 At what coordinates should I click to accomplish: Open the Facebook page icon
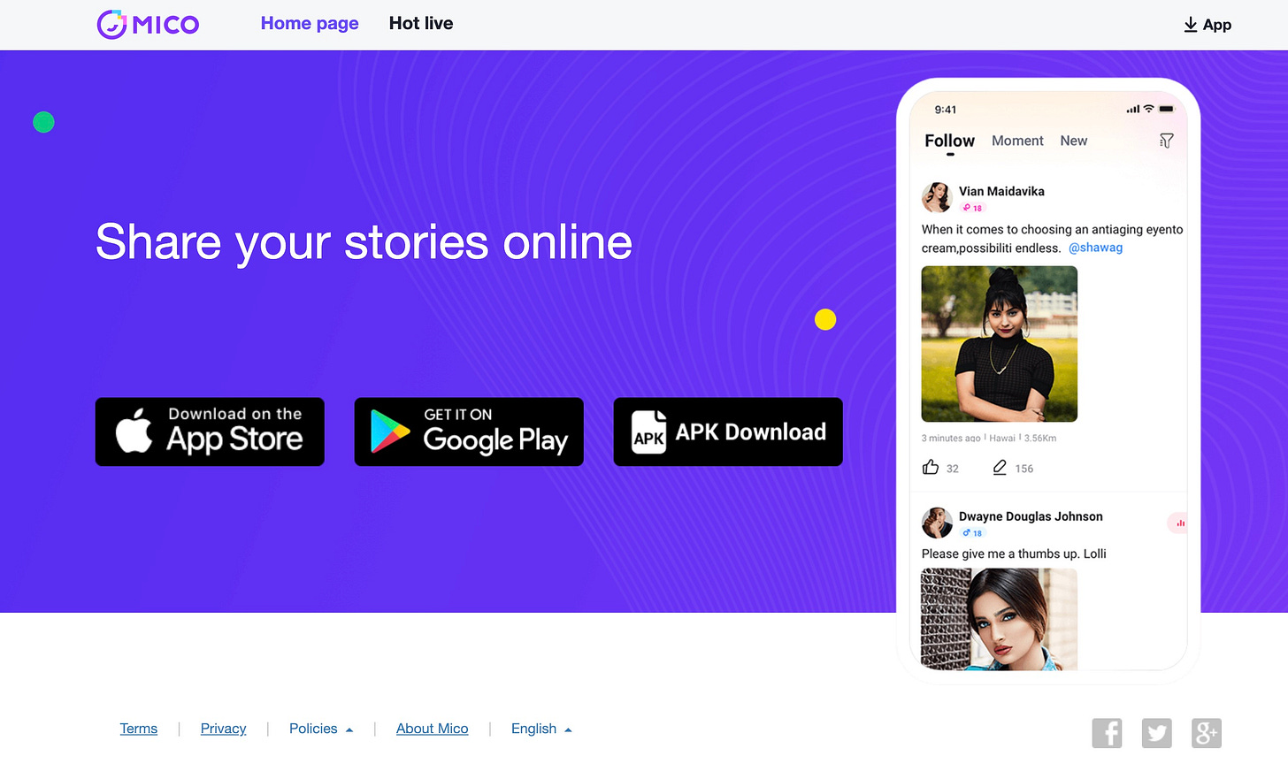pyautogui.click(x=1107, y=733)
